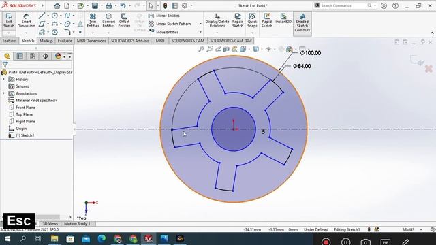Expand Exit Sketch dropdown arrow
Viewport: 436px width, 245px height.
click(x=9, y=33)
